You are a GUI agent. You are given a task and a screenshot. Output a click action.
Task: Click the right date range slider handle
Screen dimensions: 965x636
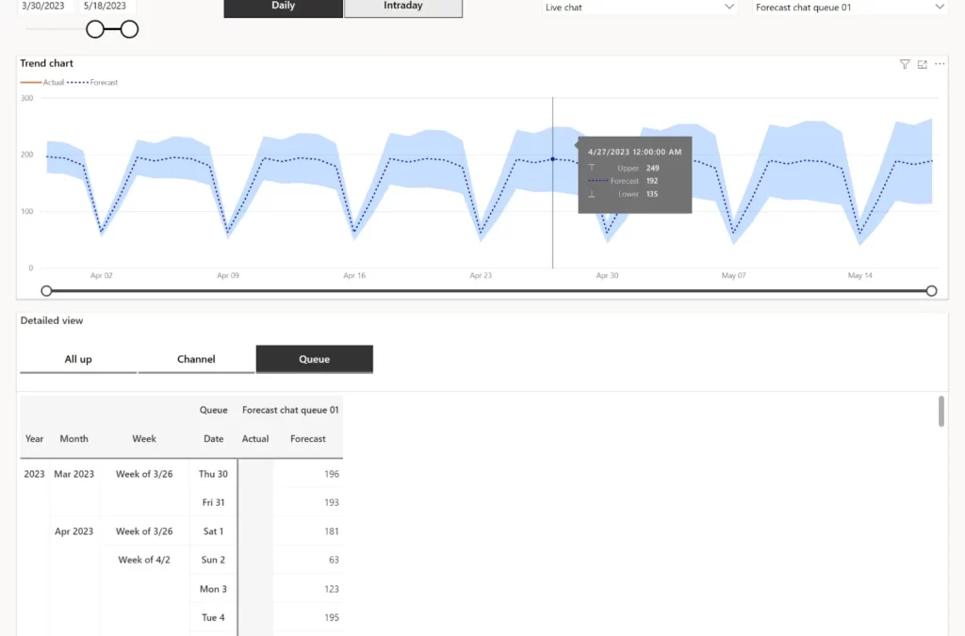(x=129, y=29)
